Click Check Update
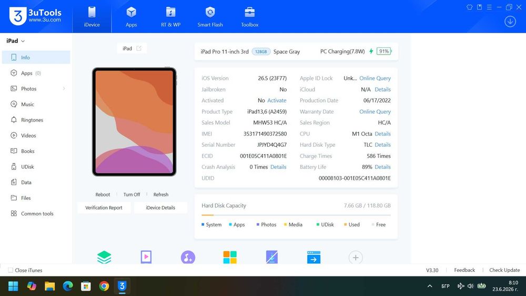Viewport: 526px width, 296px height. [504, 270]
